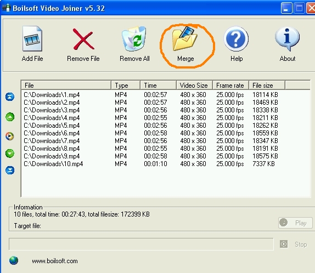The width and height of the screenshot is (315, 273).
Task: Click the empty merge progress bar
Action: 141,244
